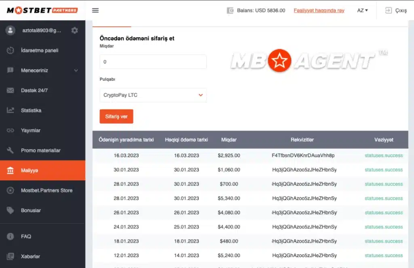Click the Yayımlar link icon
The height and width of the screenshot is (268, 414).
coord(10,130)
